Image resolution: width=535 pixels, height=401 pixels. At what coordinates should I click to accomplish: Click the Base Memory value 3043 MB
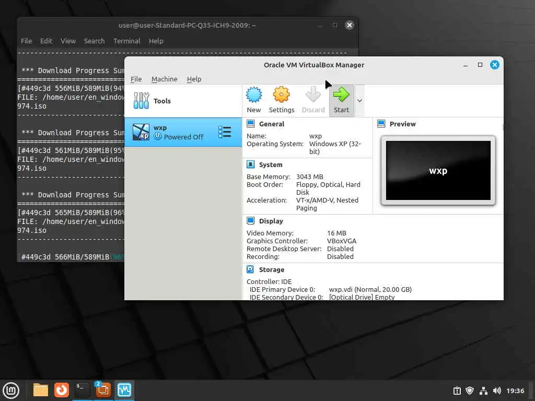click(309, 177)
